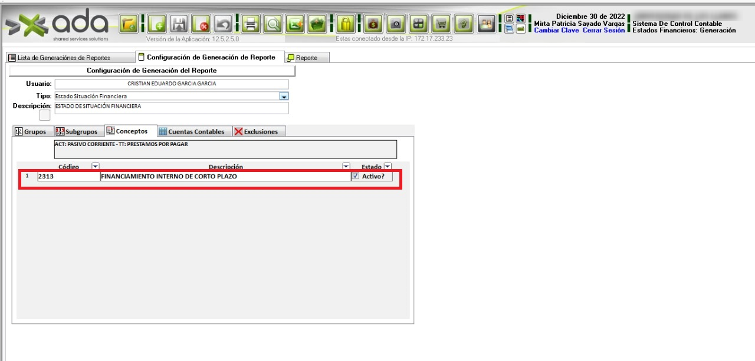Image resolution: width=755 pixels, height=361 pixels.
Task: Click the delete record icon with red X
Action: 201,24
